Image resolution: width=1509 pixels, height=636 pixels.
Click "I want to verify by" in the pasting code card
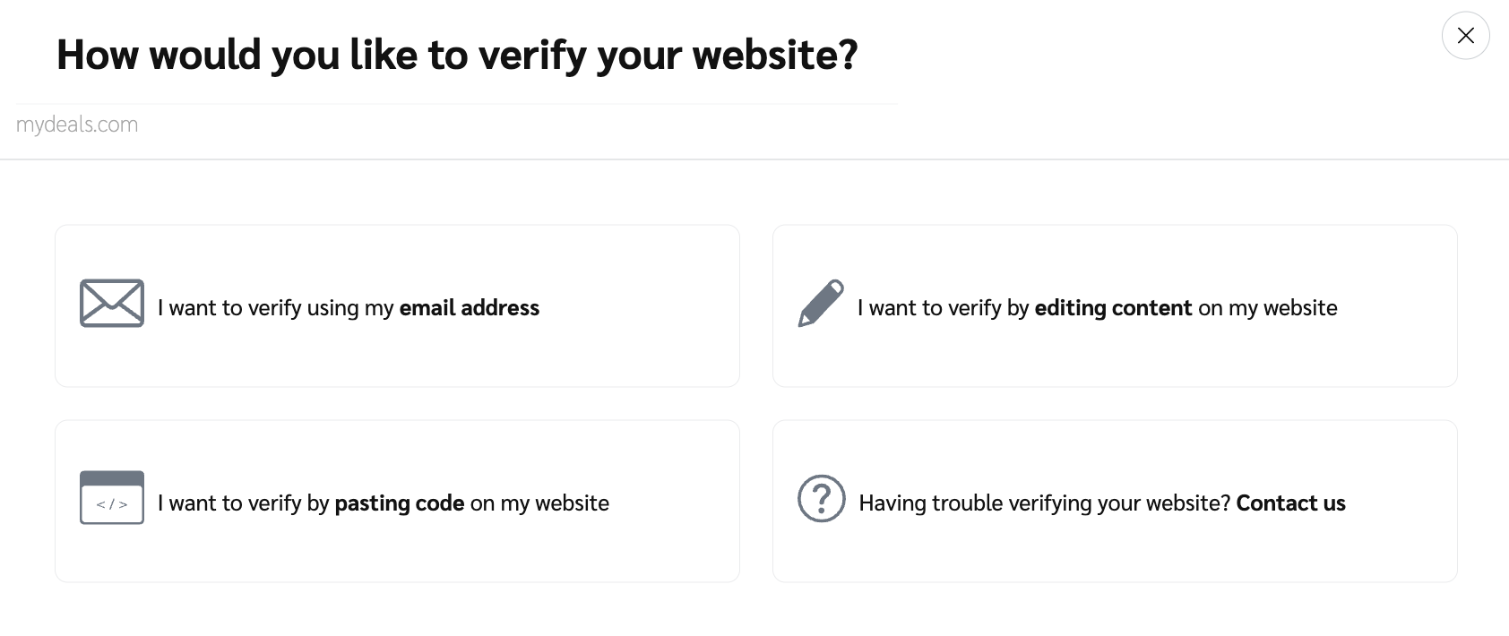pyautogui.click(x=244, y=503)
